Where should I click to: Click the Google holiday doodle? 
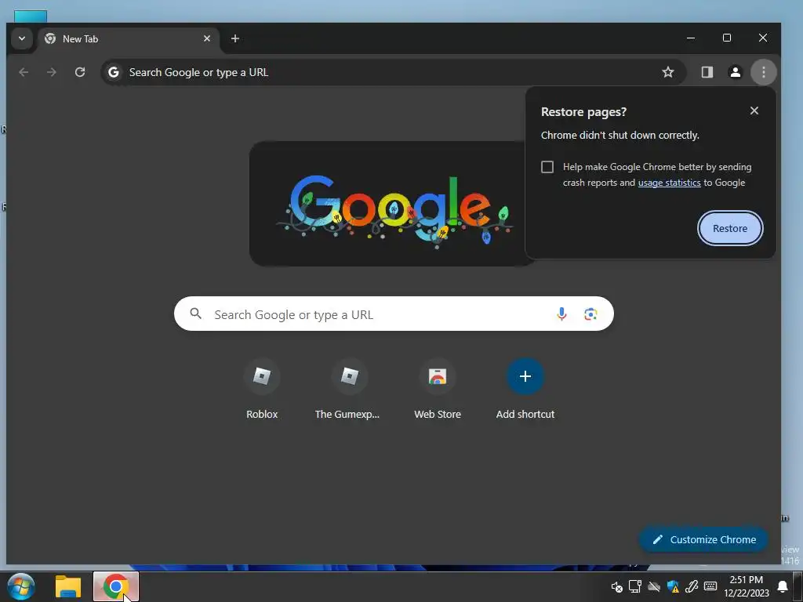(x=394, y=204)
